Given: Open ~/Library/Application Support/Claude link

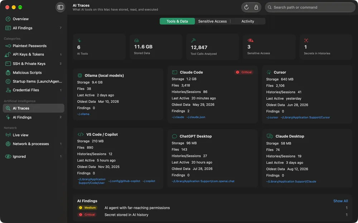Looking at the screenshot, I should click(x=291, y=182).
